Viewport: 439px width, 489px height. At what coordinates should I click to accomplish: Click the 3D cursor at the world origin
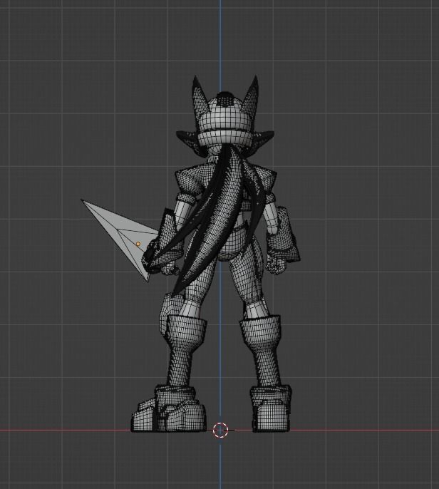click(x=220, y=430)
